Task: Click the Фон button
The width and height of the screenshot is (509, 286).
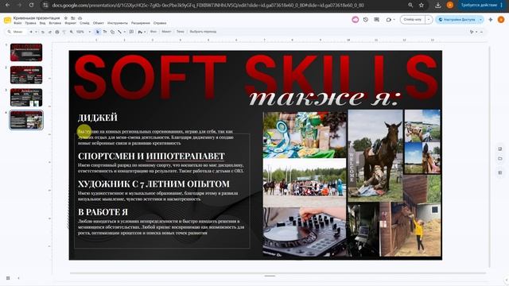Action: tap(153, 32)
